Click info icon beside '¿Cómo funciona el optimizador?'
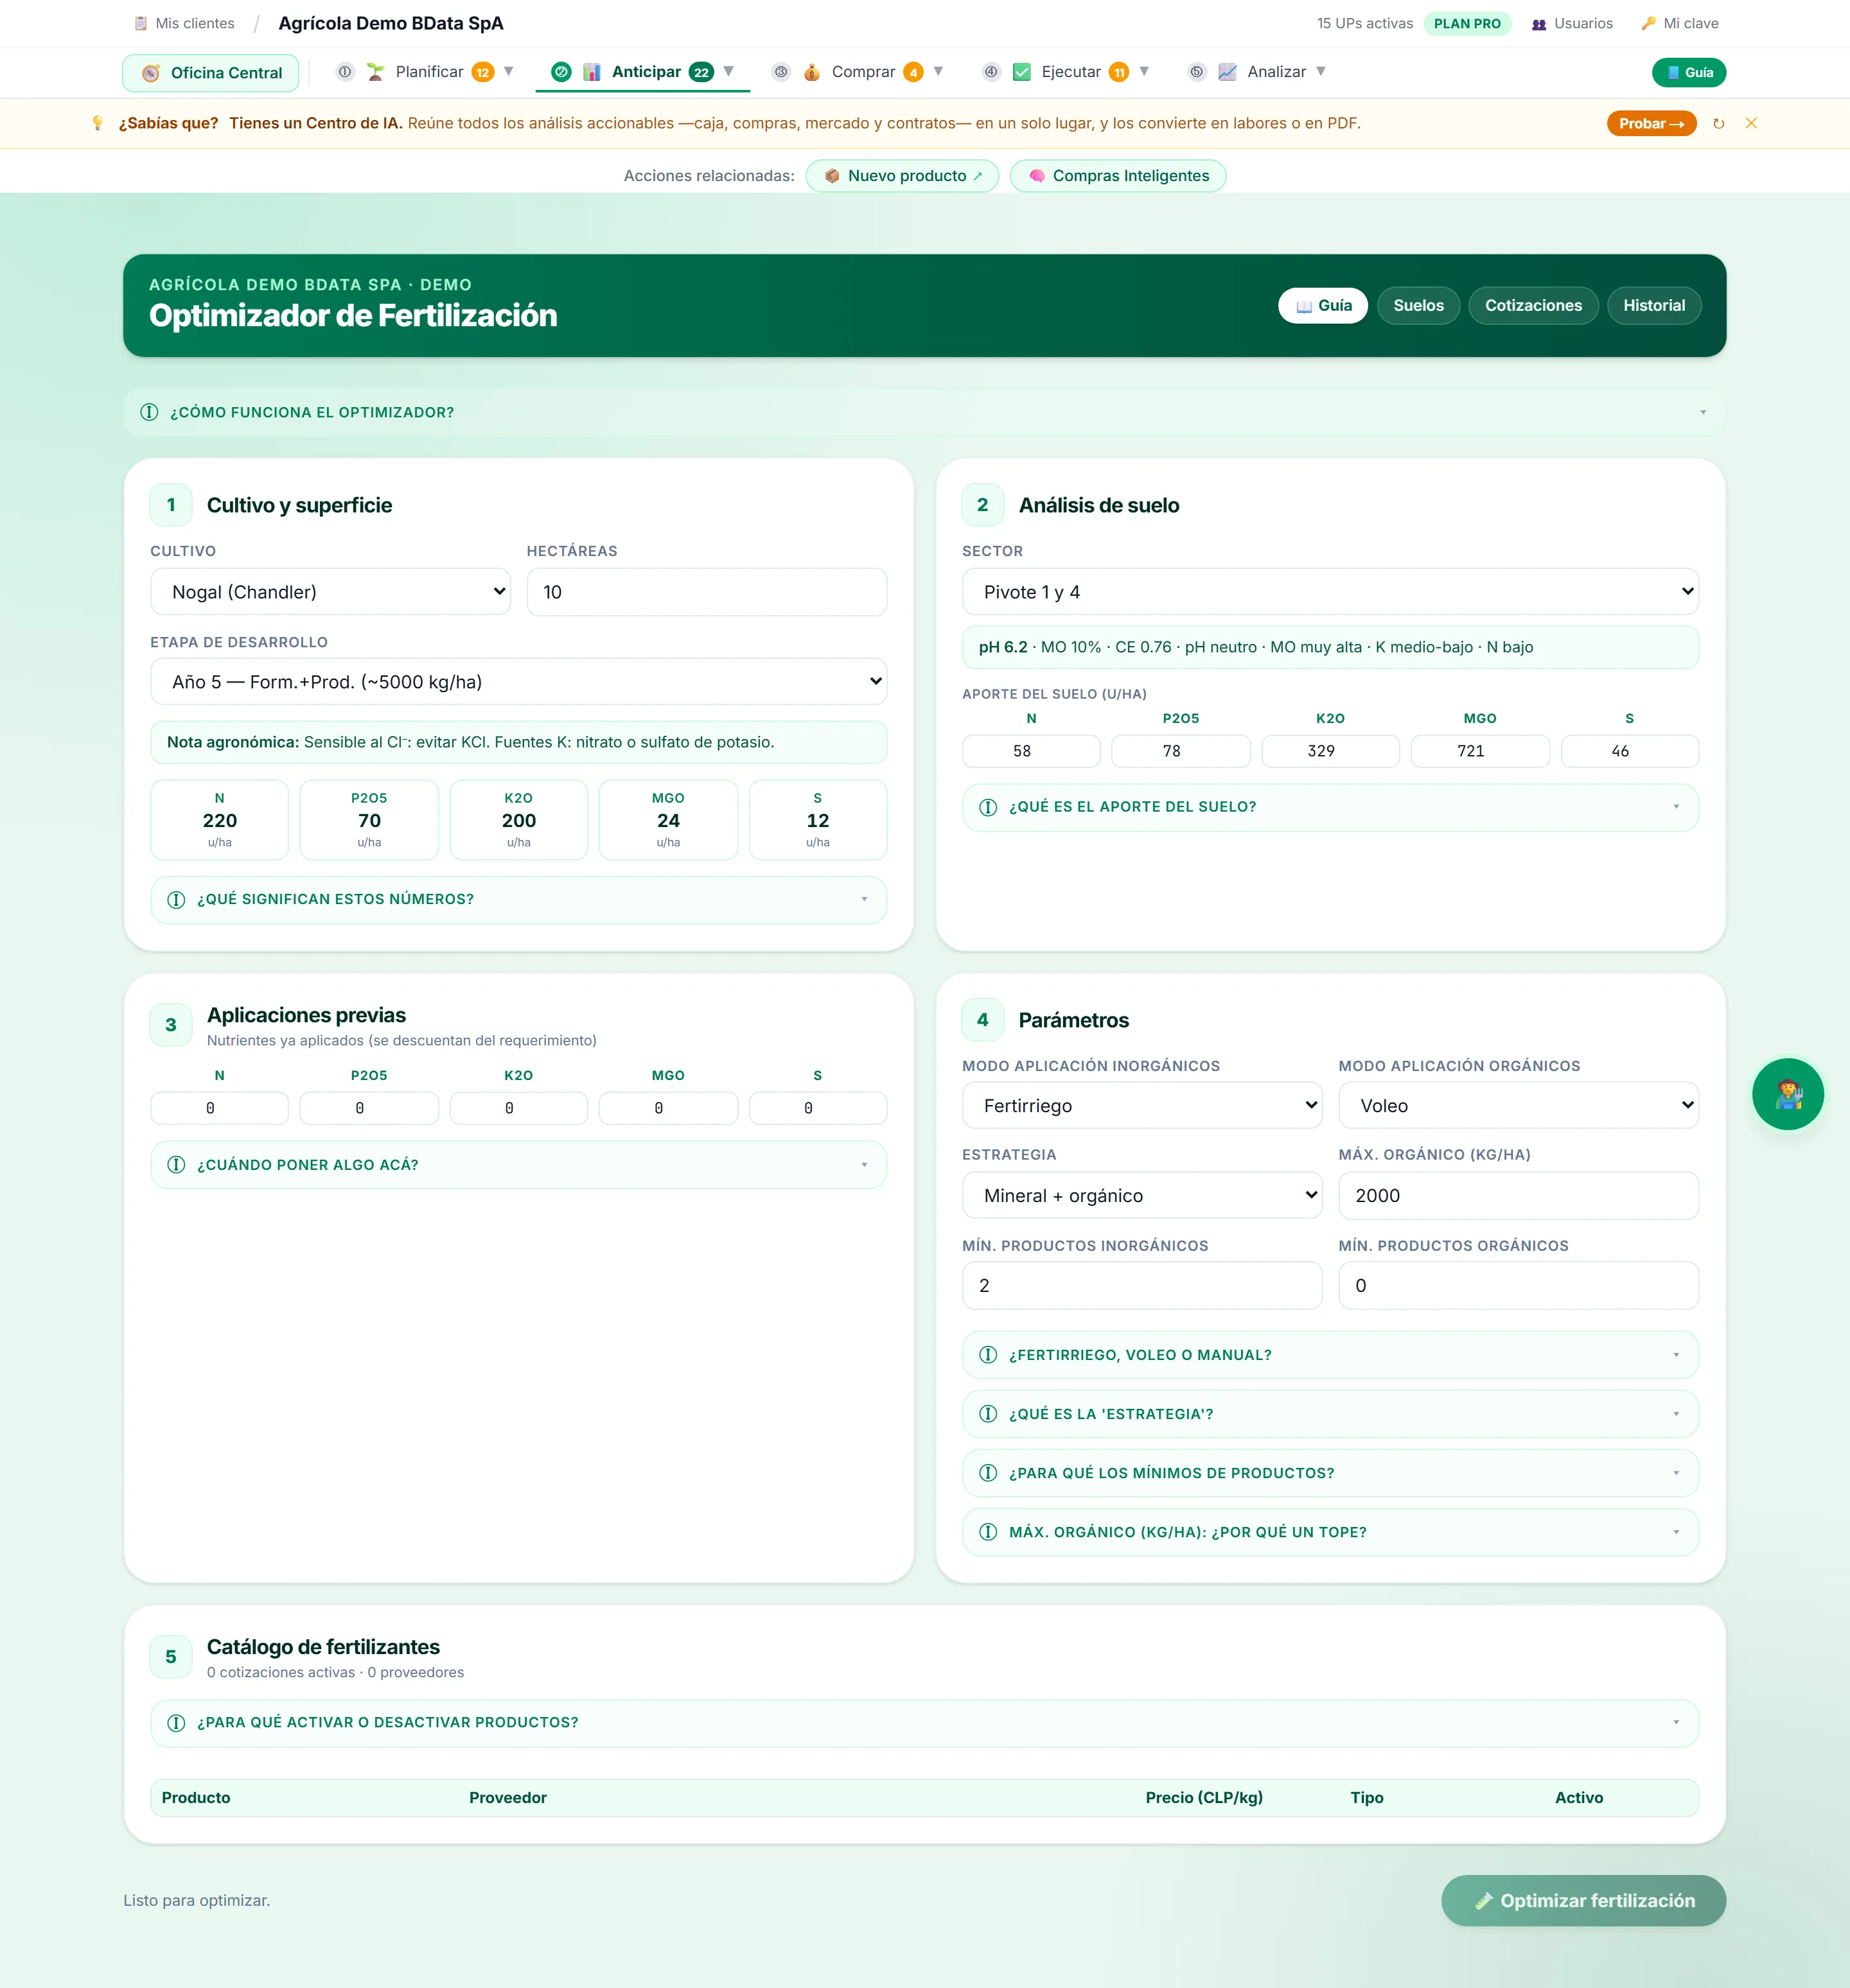This screenshot has width=1850, height=1988. coord(149,412)
